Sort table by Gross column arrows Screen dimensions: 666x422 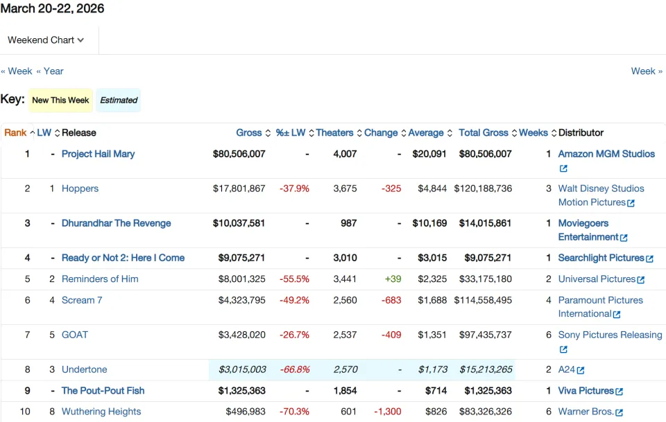tap(268, 133)
